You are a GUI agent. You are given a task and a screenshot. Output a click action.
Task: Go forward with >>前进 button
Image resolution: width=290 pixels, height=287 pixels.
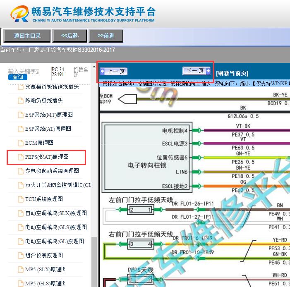pos(106,36)
